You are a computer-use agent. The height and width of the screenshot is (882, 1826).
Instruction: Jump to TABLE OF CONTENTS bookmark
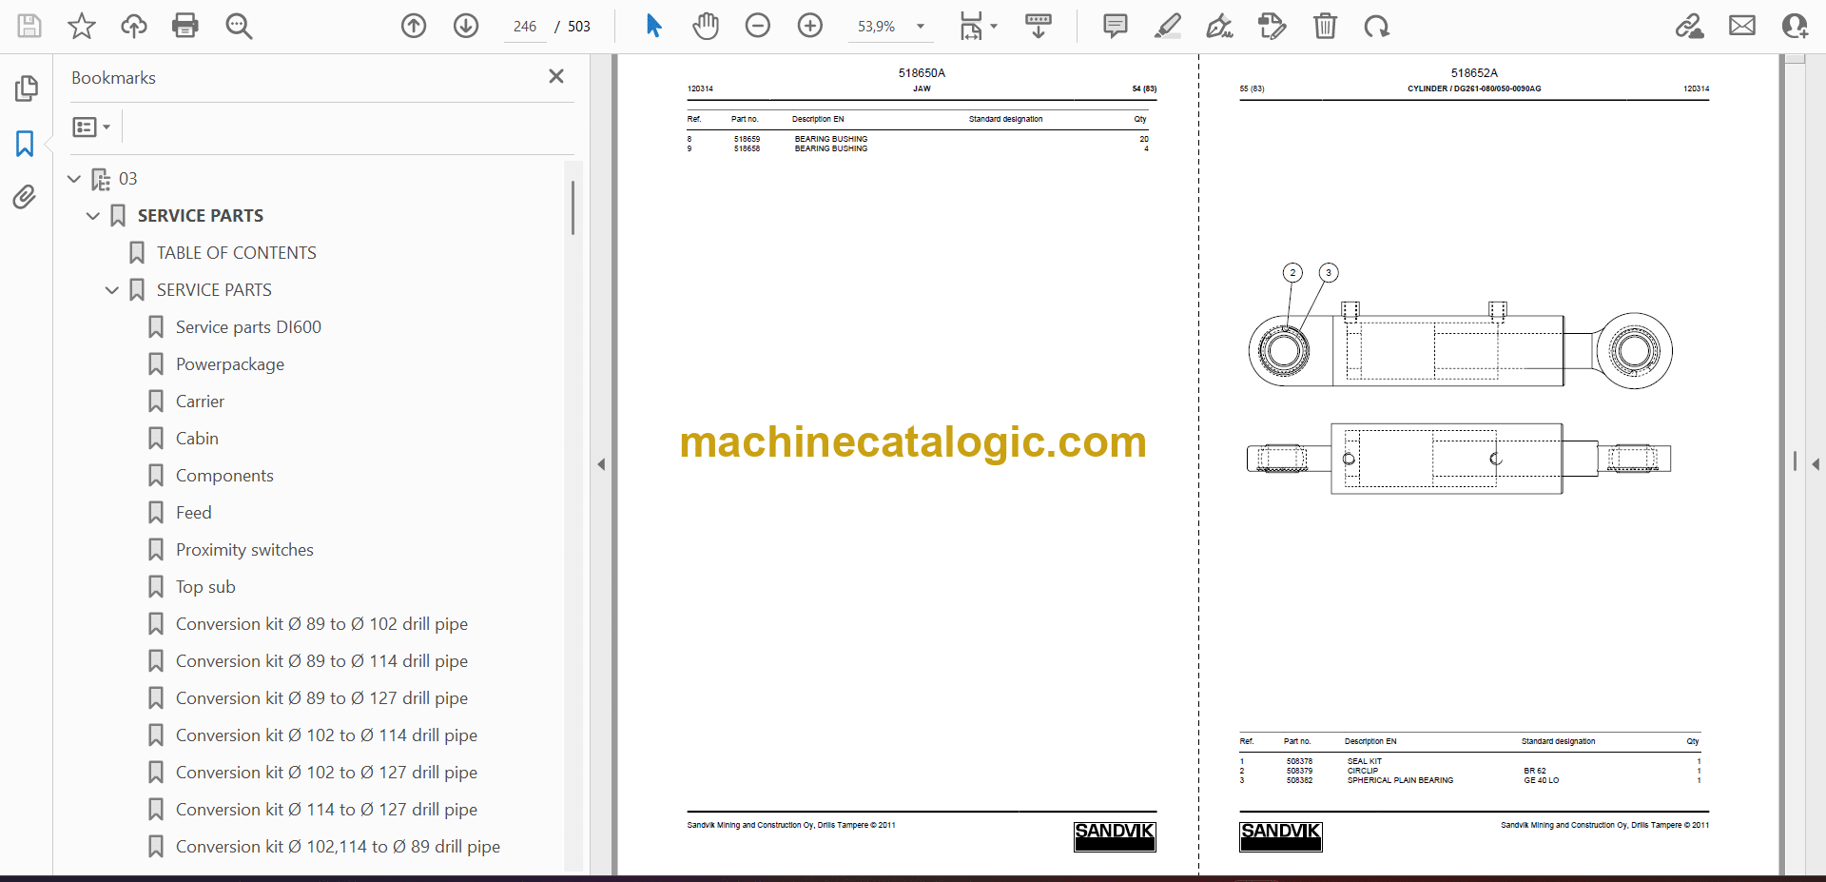(x=236, y=253)
